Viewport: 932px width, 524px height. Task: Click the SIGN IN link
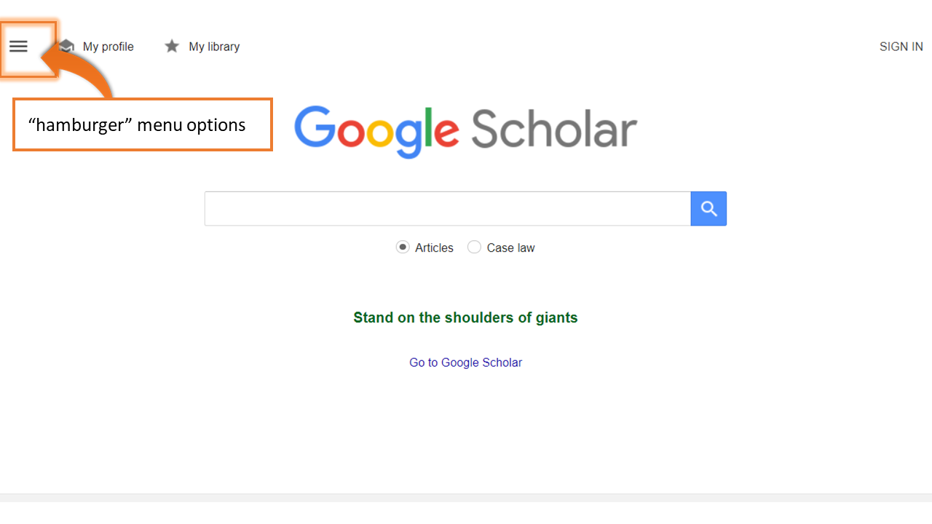click(901, 47)
